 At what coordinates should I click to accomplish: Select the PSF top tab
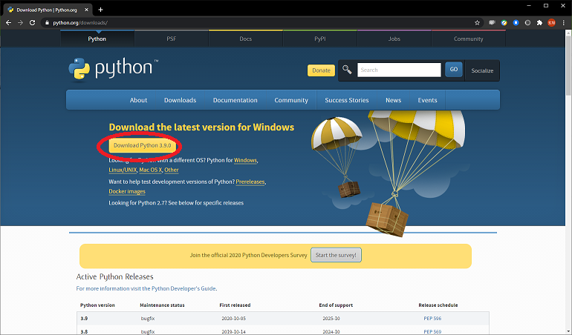(172, 39)
